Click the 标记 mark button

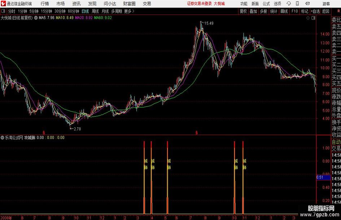[x=305, y=11]
